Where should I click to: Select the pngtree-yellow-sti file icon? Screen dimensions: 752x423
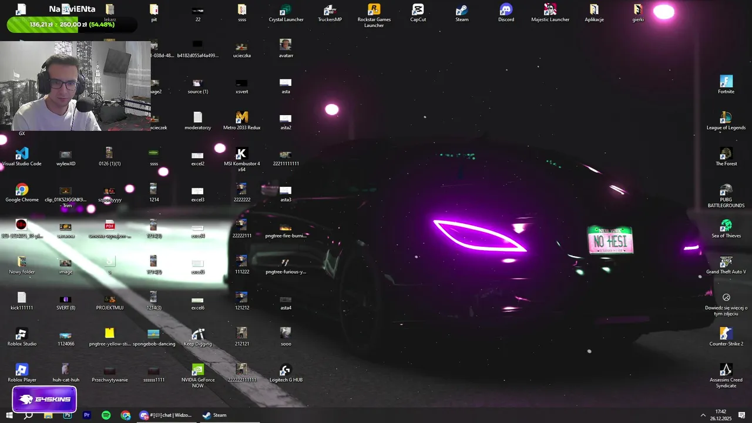[109, 337]
